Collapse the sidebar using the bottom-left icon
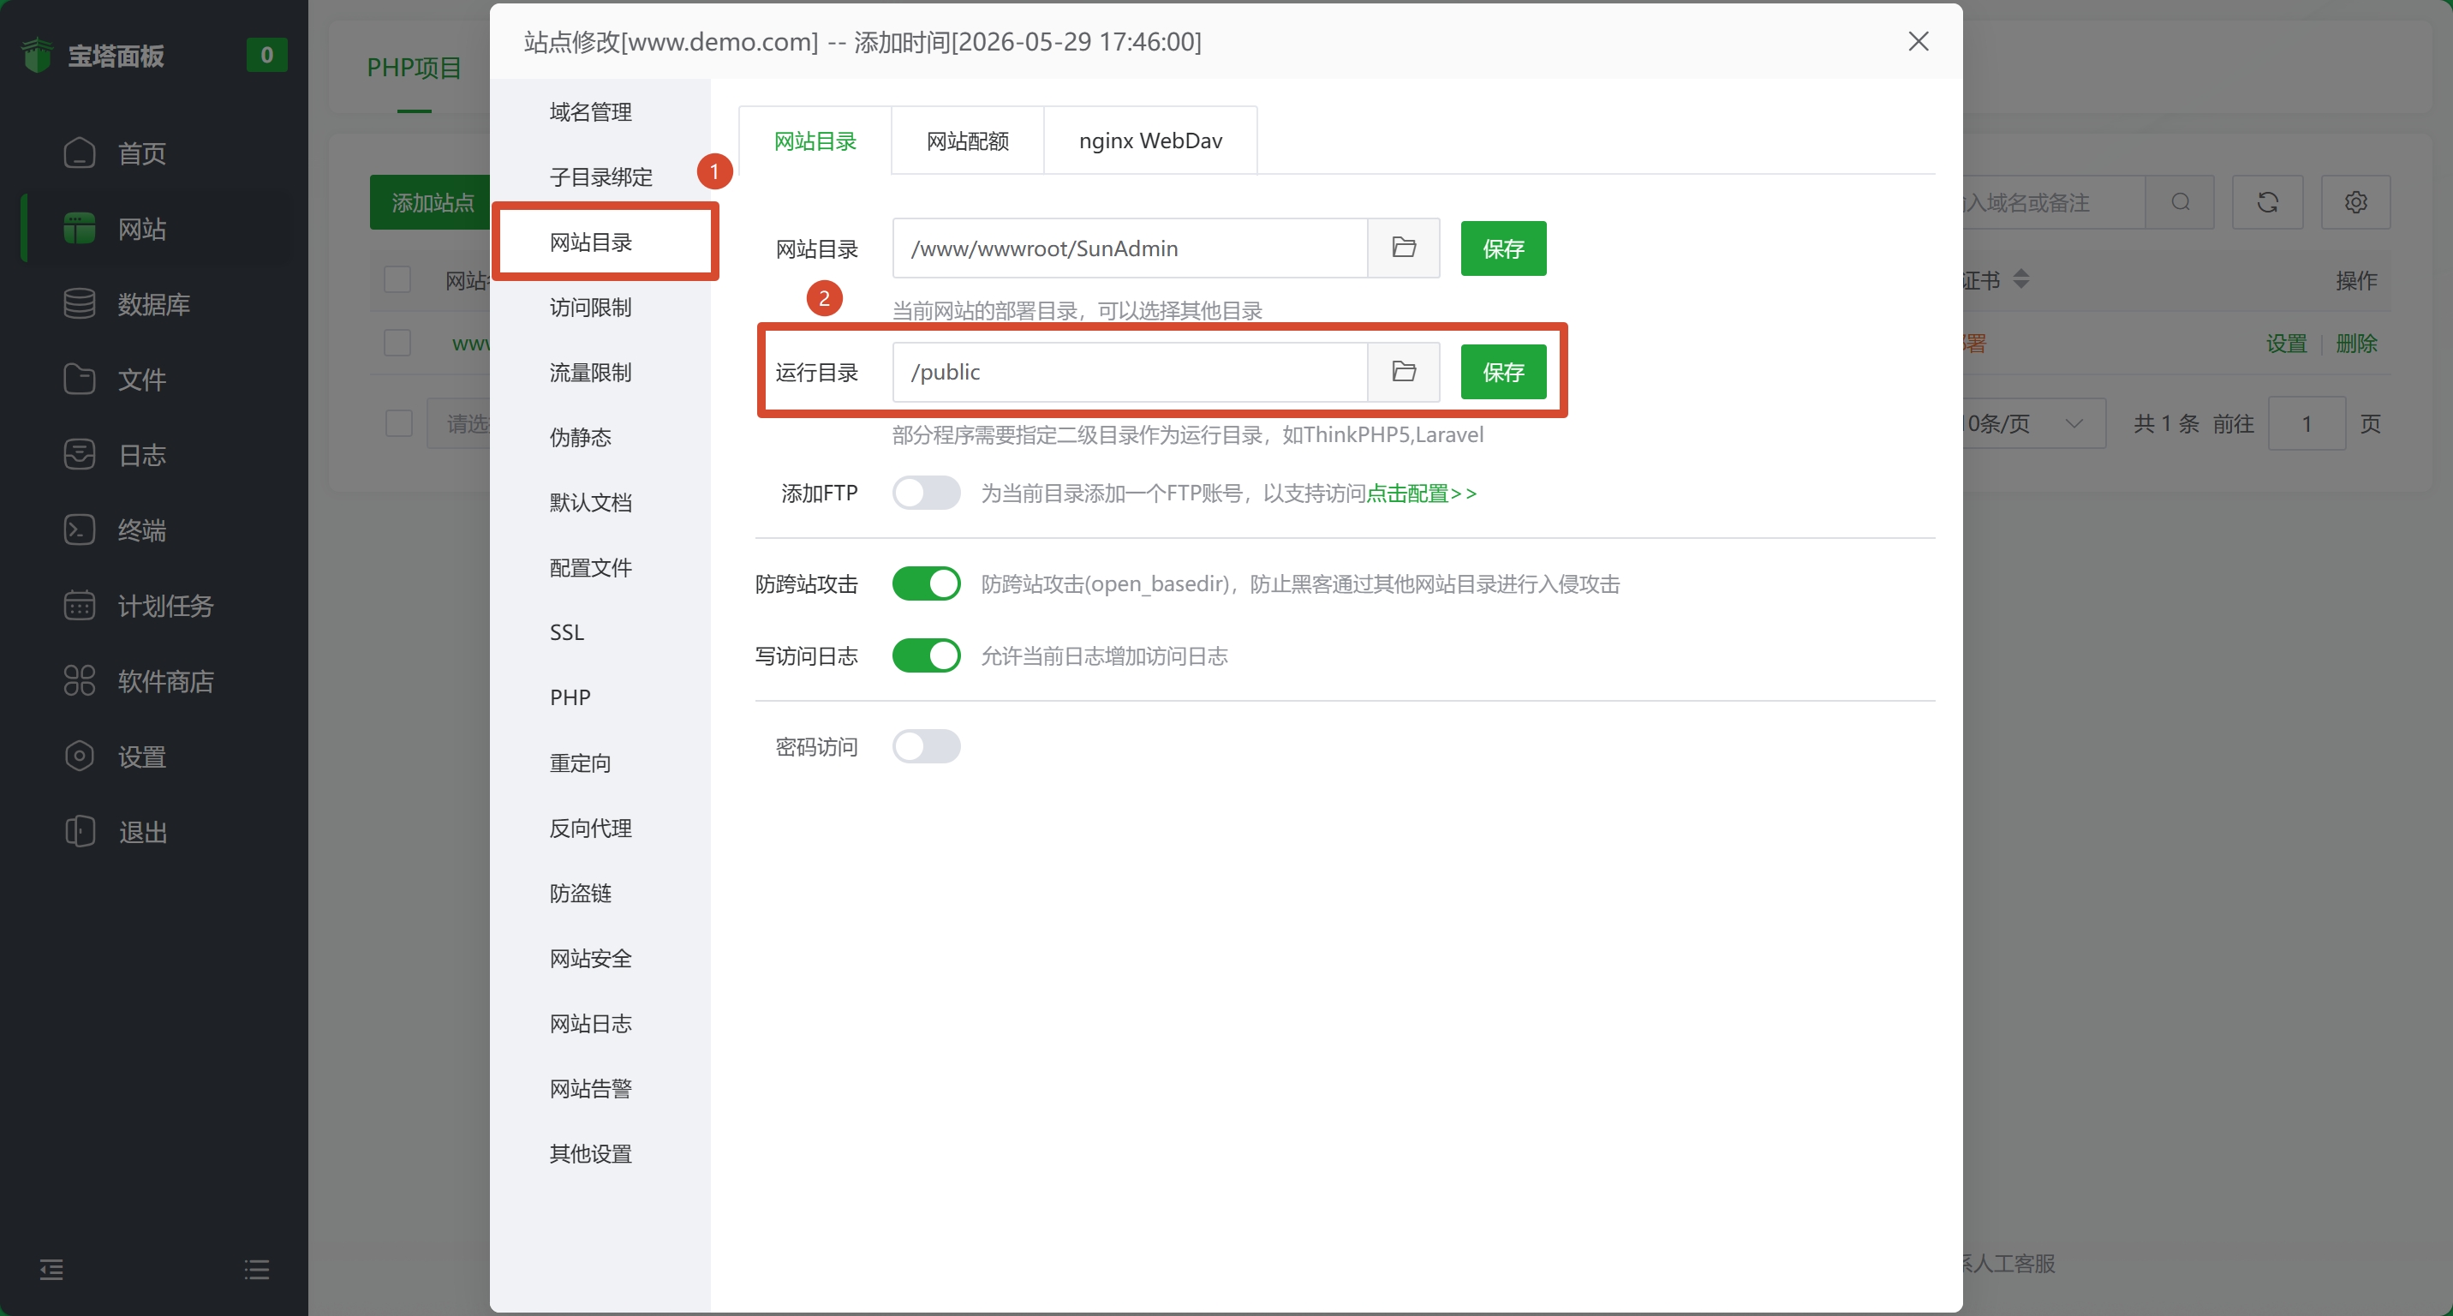The width and height of the screenshot is (2453, 1316). (51, 1270)
